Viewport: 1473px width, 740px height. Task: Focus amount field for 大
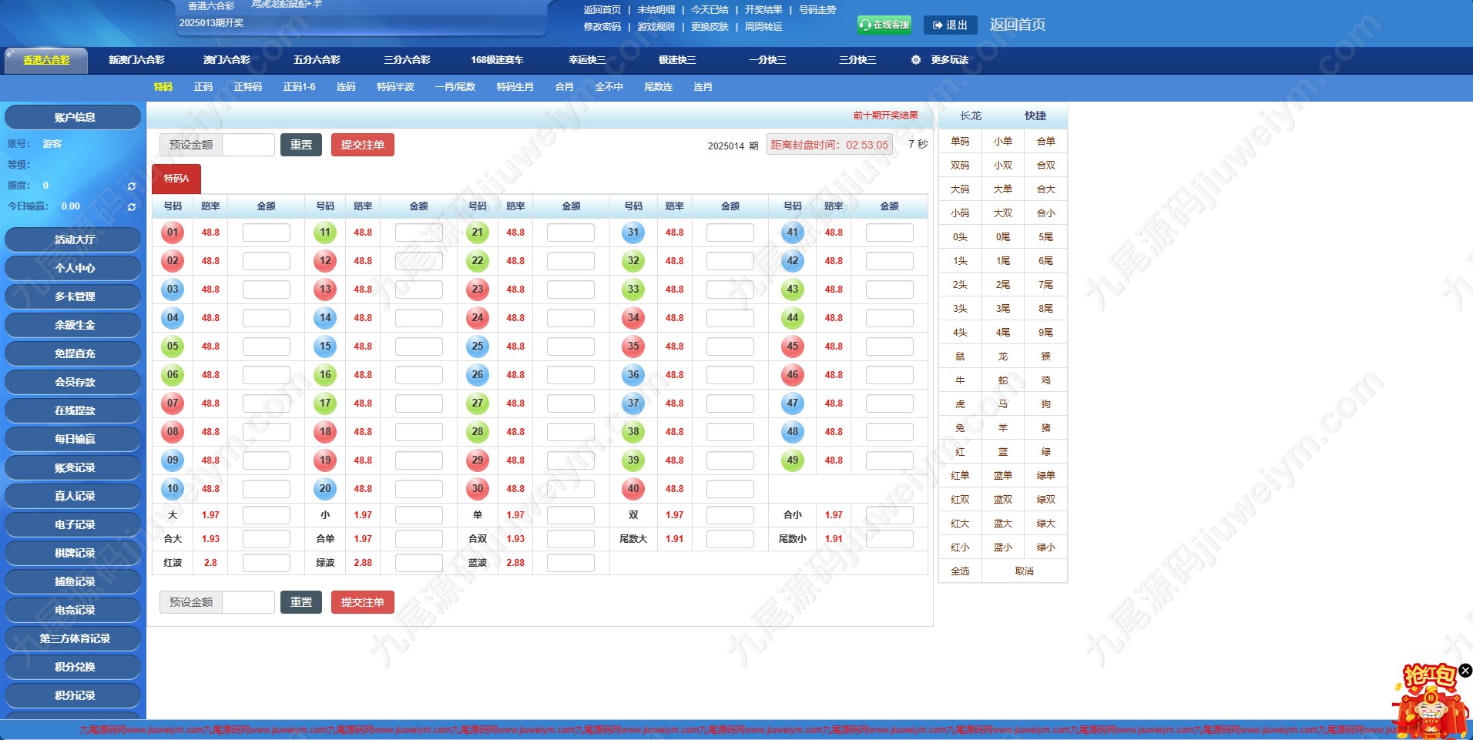click(x=267, y=515)
